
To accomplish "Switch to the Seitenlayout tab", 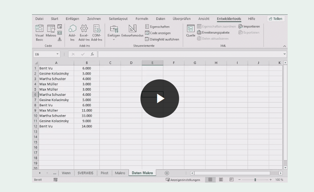I will tap(118, 19).
